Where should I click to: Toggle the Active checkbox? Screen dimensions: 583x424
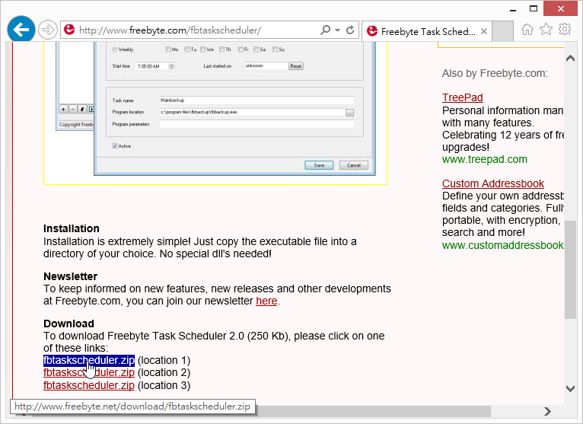coord(115,146)
